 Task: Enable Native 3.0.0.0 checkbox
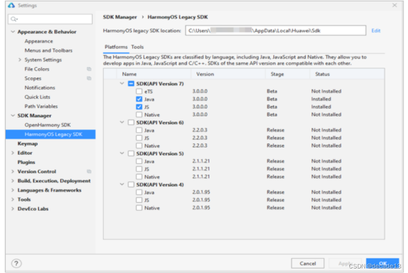click(x=139, y=115)
